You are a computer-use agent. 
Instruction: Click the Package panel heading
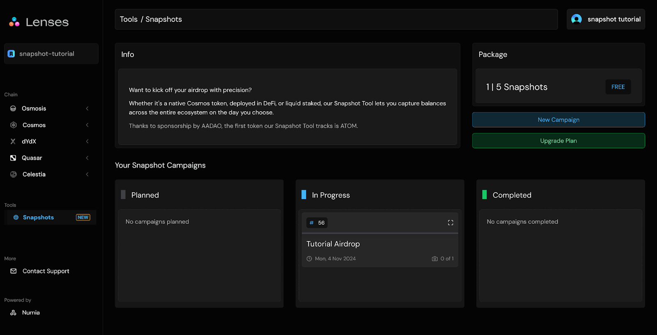coord(493,55)
